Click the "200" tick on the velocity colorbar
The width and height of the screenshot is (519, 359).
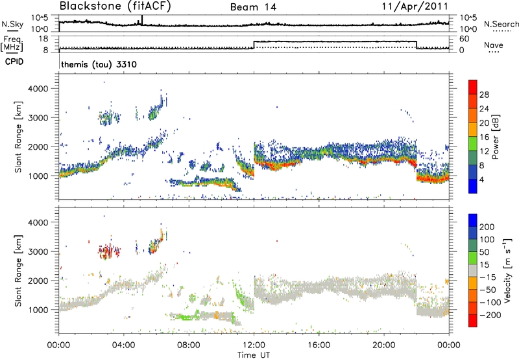[x=487, y=227]
